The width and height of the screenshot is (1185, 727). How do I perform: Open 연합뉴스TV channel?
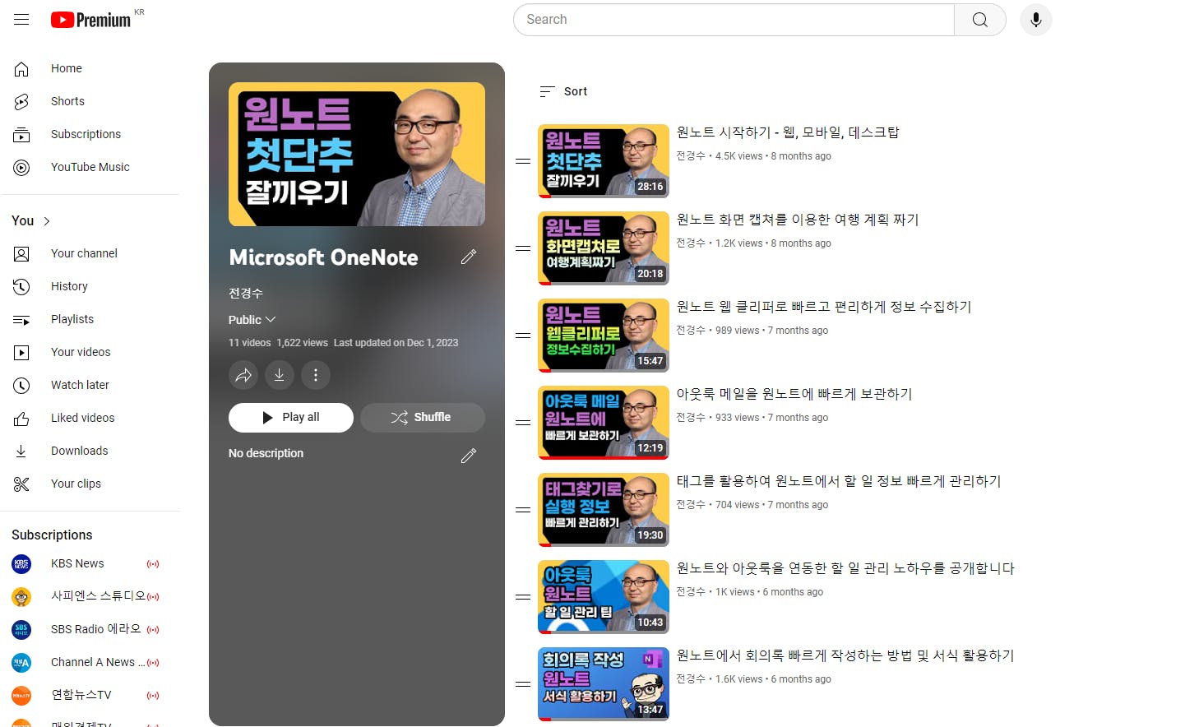(90, 695)
